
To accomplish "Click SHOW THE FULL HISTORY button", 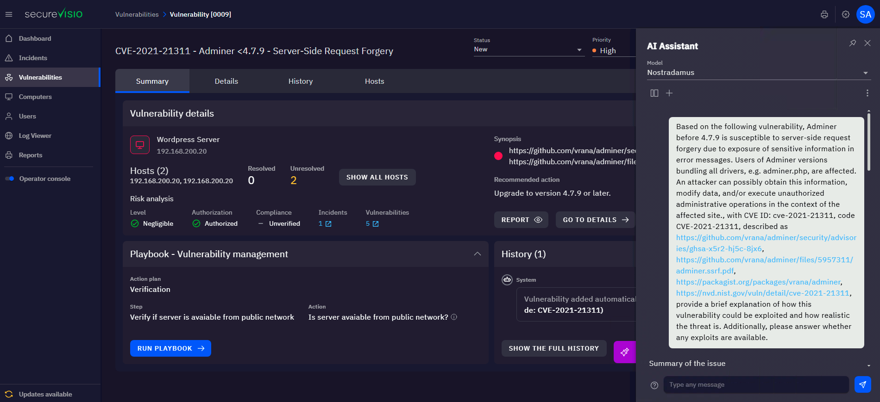I will [554, 348].
